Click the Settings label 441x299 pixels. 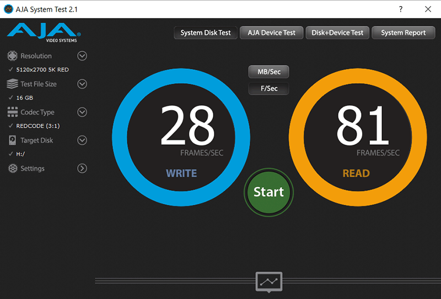(x=33, y=168)
